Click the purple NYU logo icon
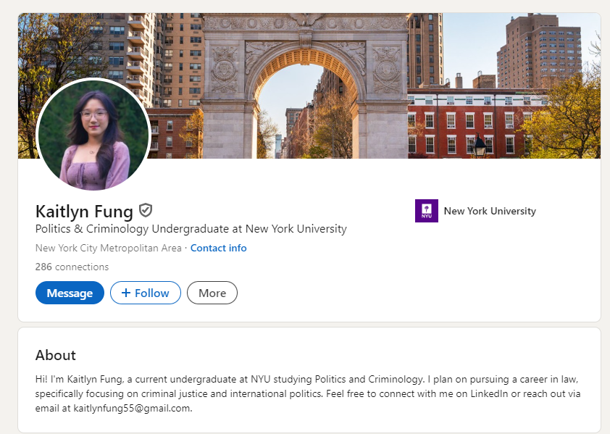 426,211
